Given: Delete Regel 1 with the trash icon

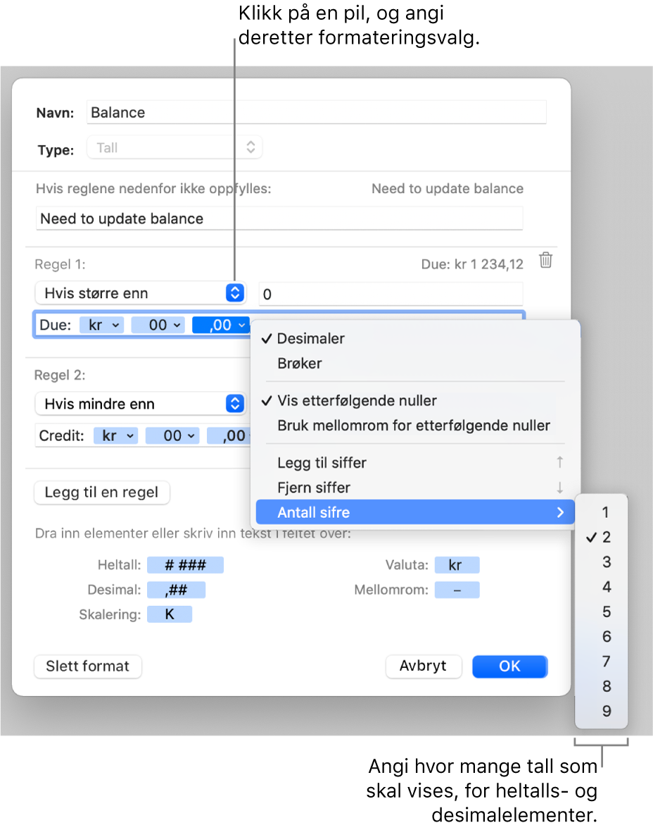Looking at the screenshot, I should click(x=545, y=261).
